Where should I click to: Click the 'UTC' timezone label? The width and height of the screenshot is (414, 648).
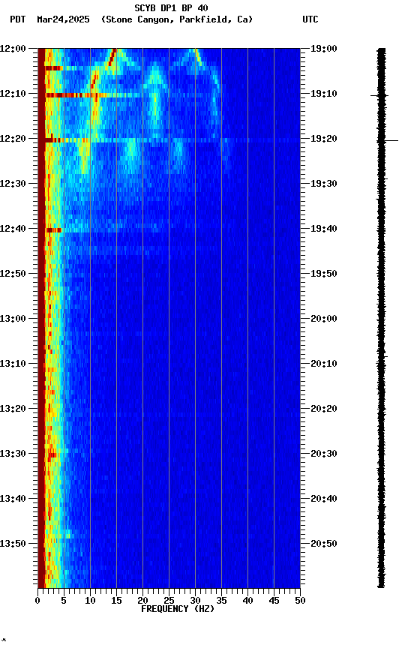[310, 19]
